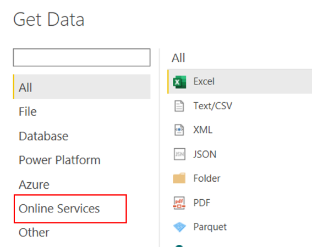The height and width of the screenshot is (247, 312).
Task: Select the Folder icon
Action: coord(179,178)
